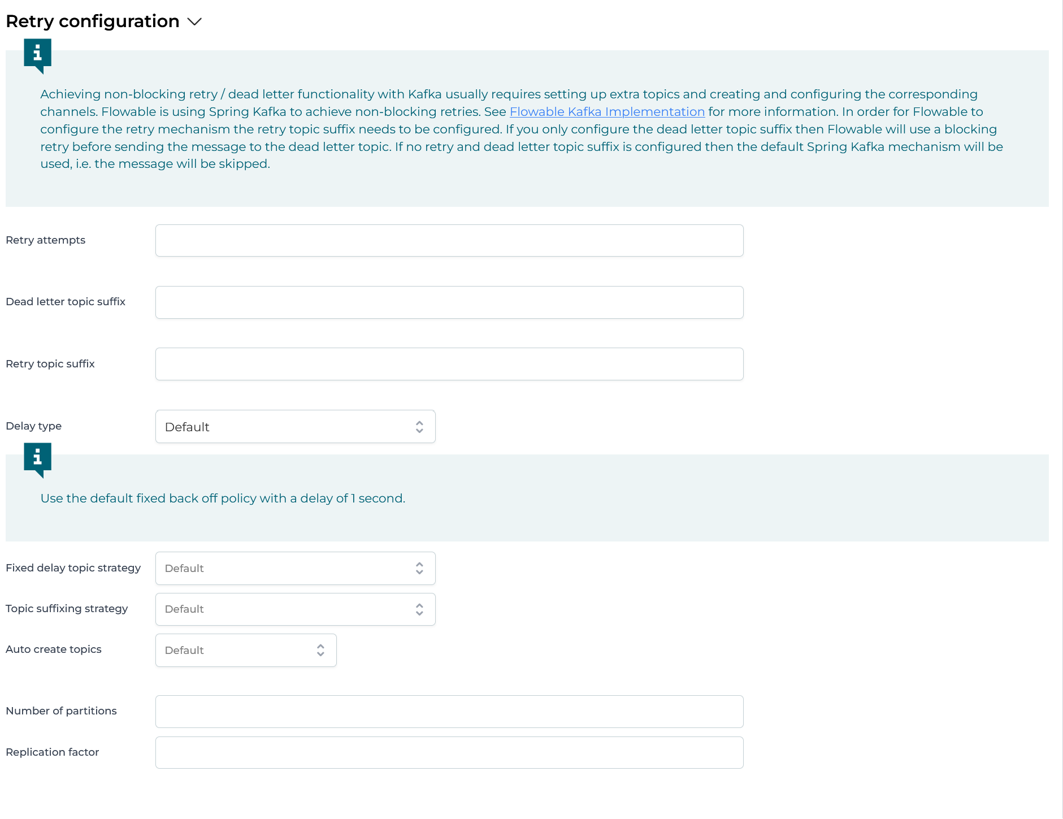This screenshot has height=819, width=1063.
Task: Click the info icon for delay type note
Action: click(37, 458)
